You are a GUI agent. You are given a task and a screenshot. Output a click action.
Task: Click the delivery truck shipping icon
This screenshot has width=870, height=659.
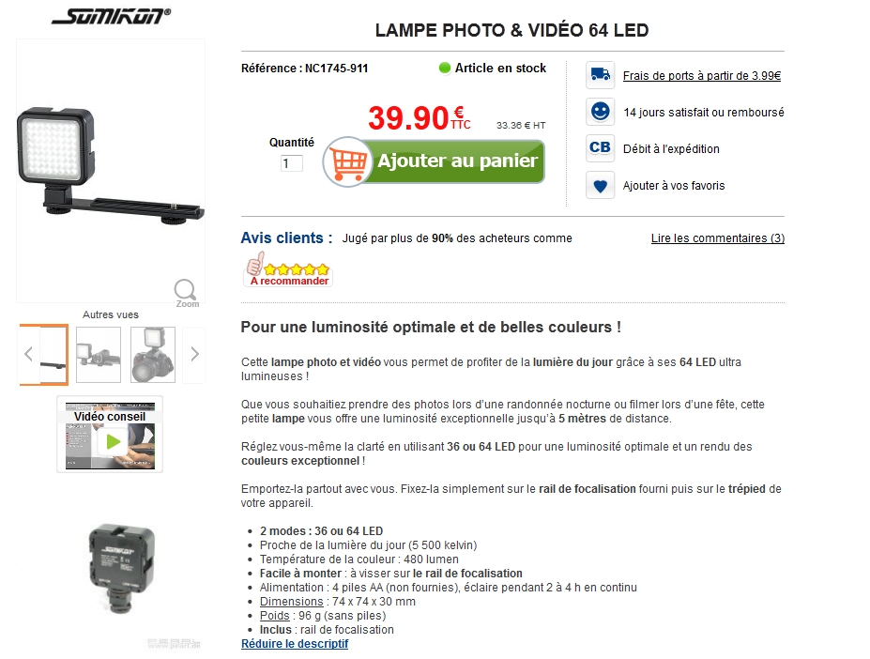(600, 75)
